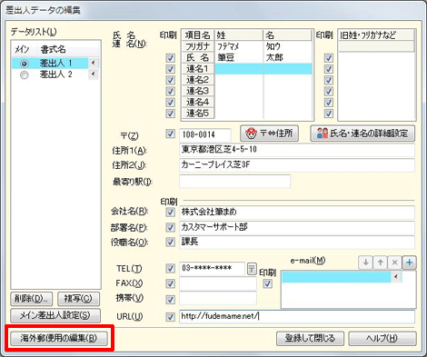Screen dimensions: 427x357
Task: Toggle print checkbox for 連名5 row
Action: [x=171, y=114]
